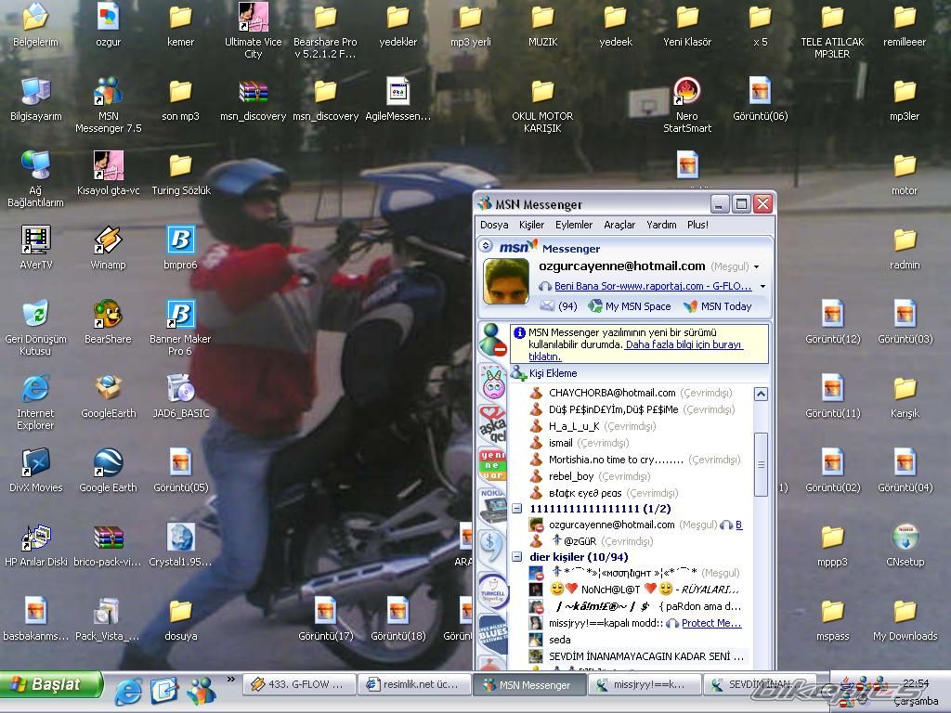Select the HP Anılar Diski icon

pos(36,545)
